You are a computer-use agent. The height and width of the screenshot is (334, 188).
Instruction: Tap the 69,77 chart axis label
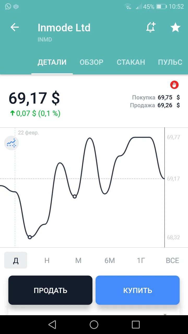(x=173, y=137)
